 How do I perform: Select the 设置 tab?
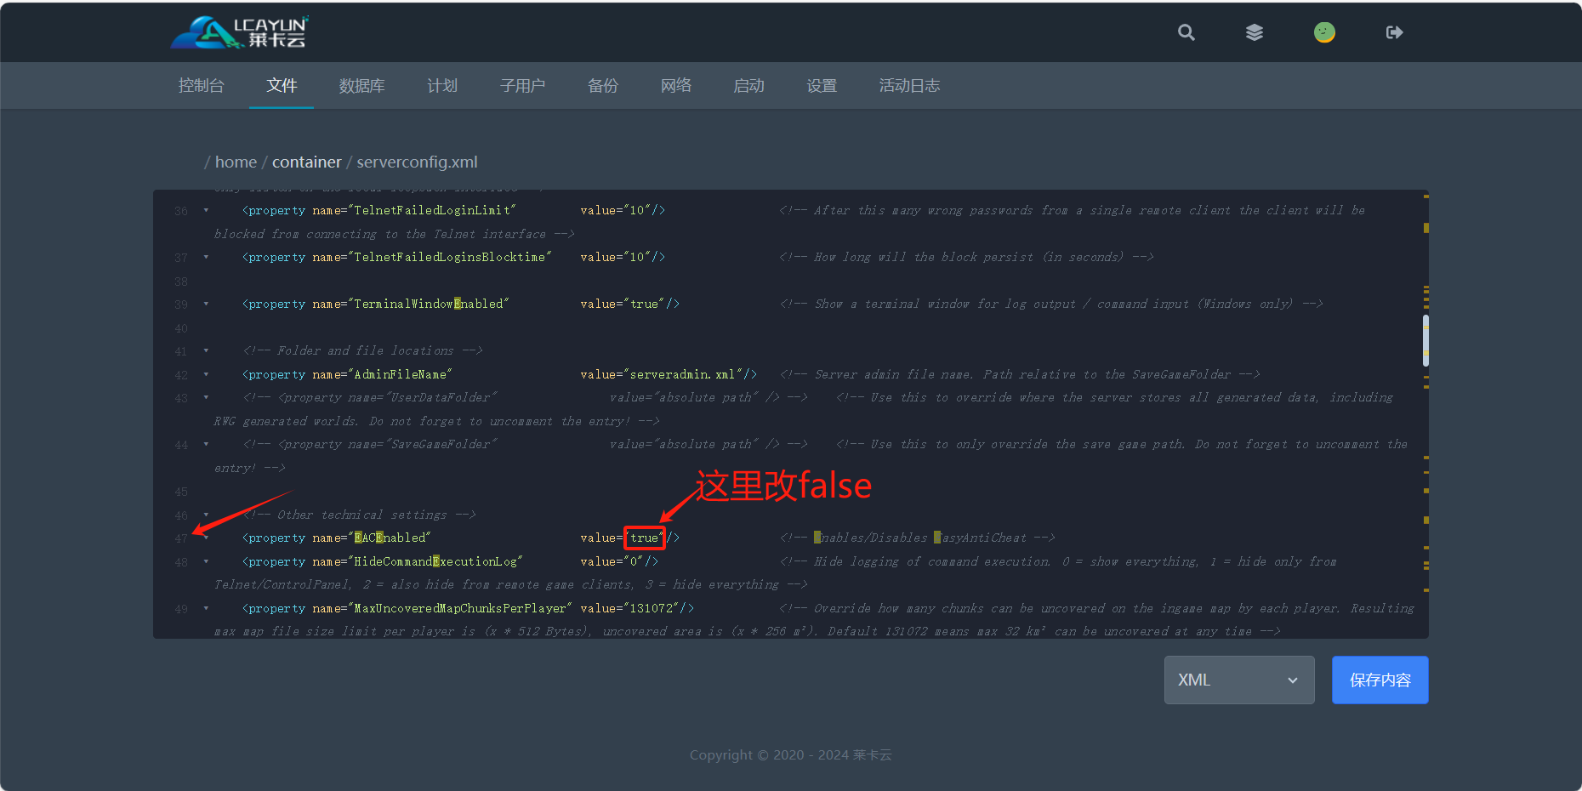coord(822,86)
